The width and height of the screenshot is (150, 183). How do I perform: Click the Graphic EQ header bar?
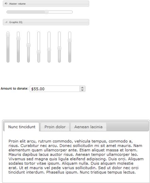point(46,22)
